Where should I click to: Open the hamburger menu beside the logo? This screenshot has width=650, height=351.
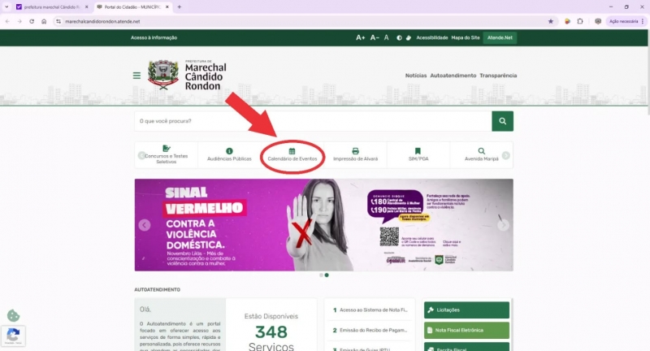pyautogui.click(x=136, y=76)
